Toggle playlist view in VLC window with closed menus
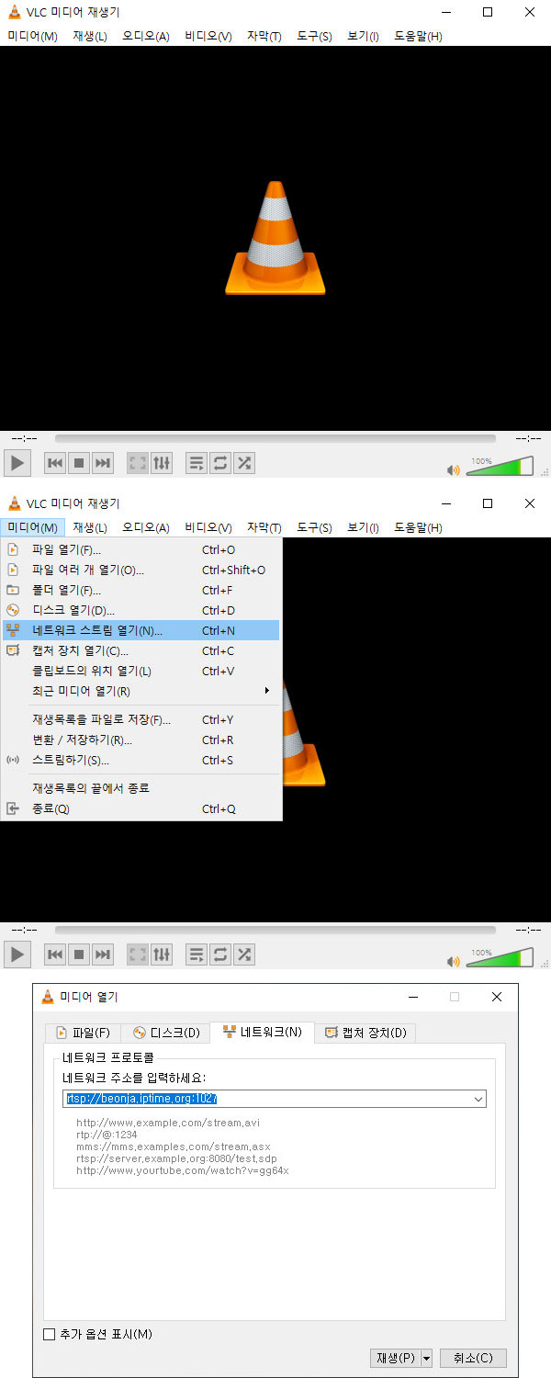551x1378 pixels. (197, 464)
